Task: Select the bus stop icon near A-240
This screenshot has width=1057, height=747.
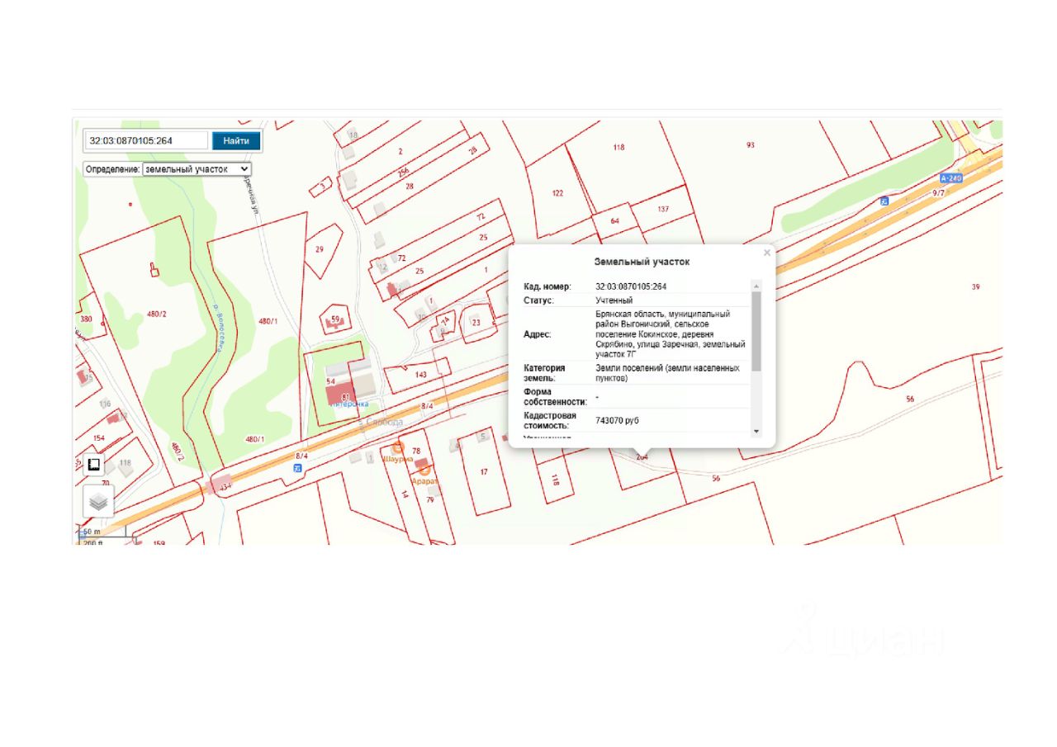Action: [x=885, y=201]
